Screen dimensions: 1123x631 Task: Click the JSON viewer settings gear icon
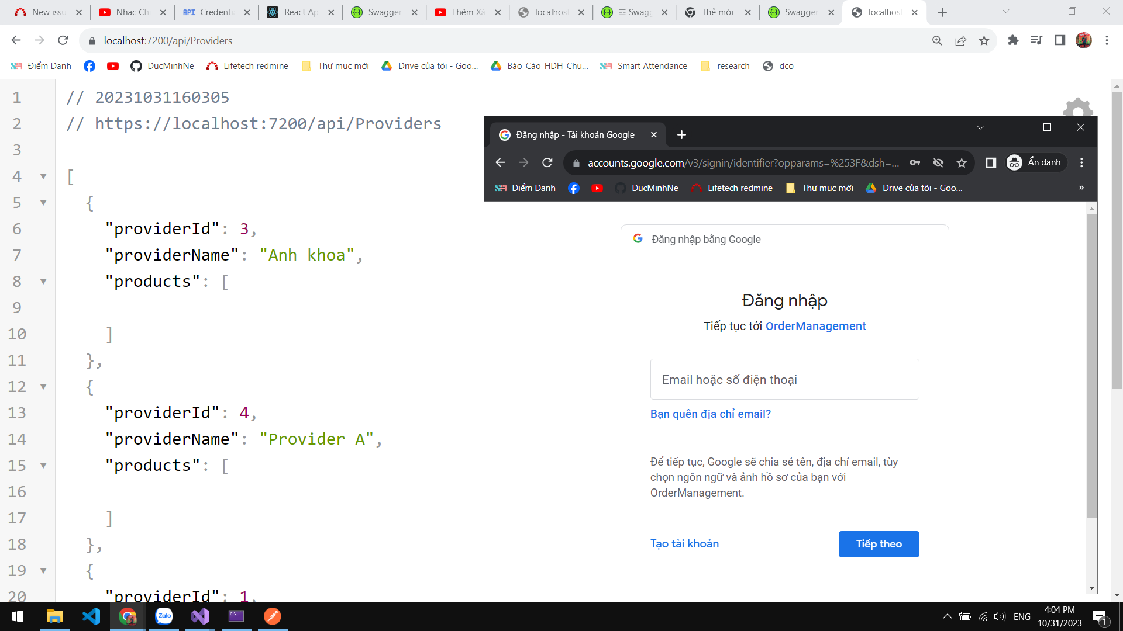click(1077, 108)
